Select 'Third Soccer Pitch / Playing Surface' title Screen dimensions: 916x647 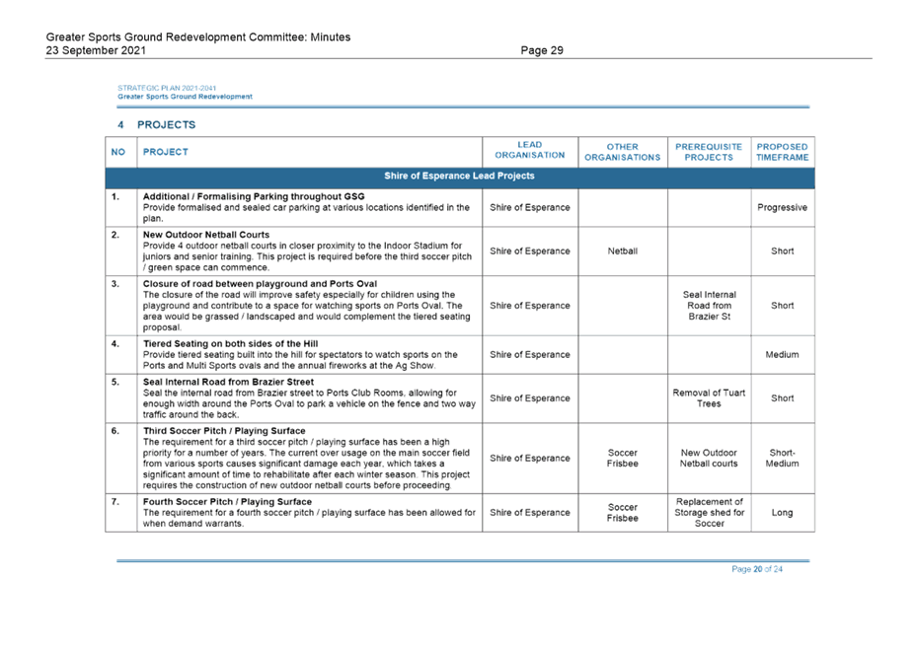tap(224, 431)
